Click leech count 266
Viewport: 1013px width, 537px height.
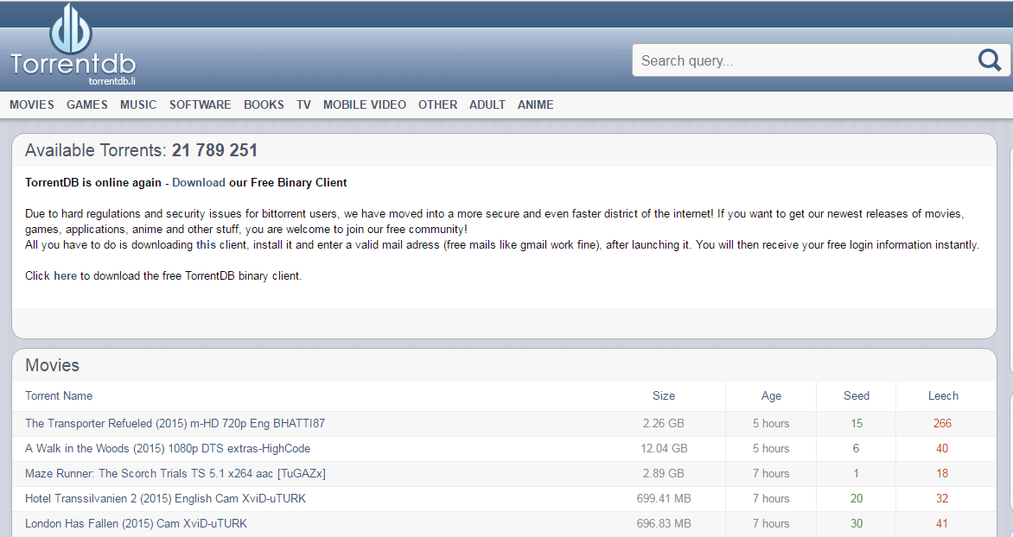pyautogui.click(x=943, y=423)
